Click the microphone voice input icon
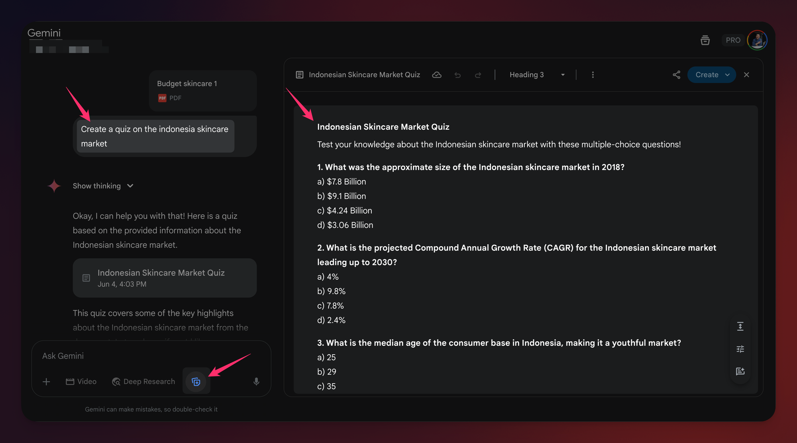Image resolution: width=797 pixels, height=443 pixels. coord(256,382)
